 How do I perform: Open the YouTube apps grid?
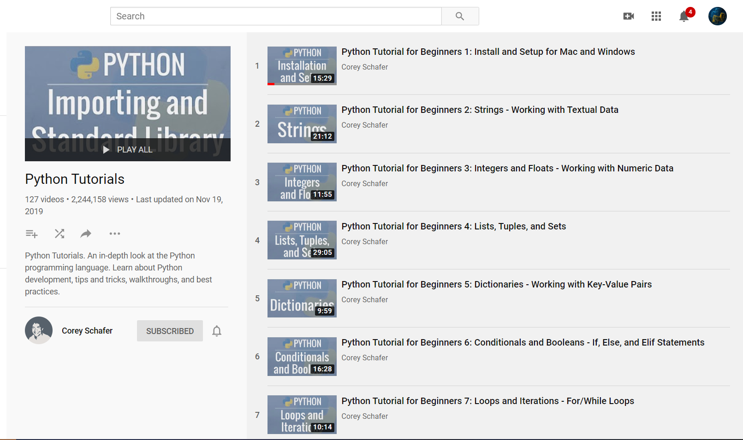point(656,16)
